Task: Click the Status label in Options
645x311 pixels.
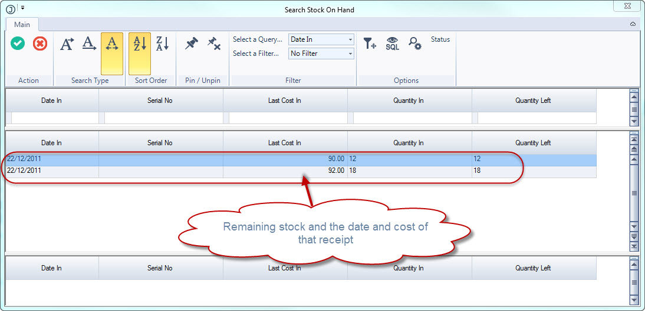Action: tap(440, 39)
